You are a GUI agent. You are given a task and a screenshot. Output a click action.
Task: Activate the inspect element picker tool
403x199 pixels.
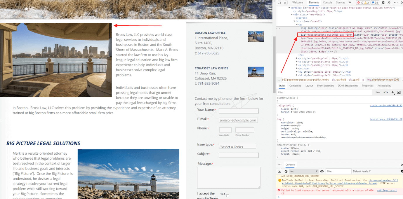(x=279, y=3)
